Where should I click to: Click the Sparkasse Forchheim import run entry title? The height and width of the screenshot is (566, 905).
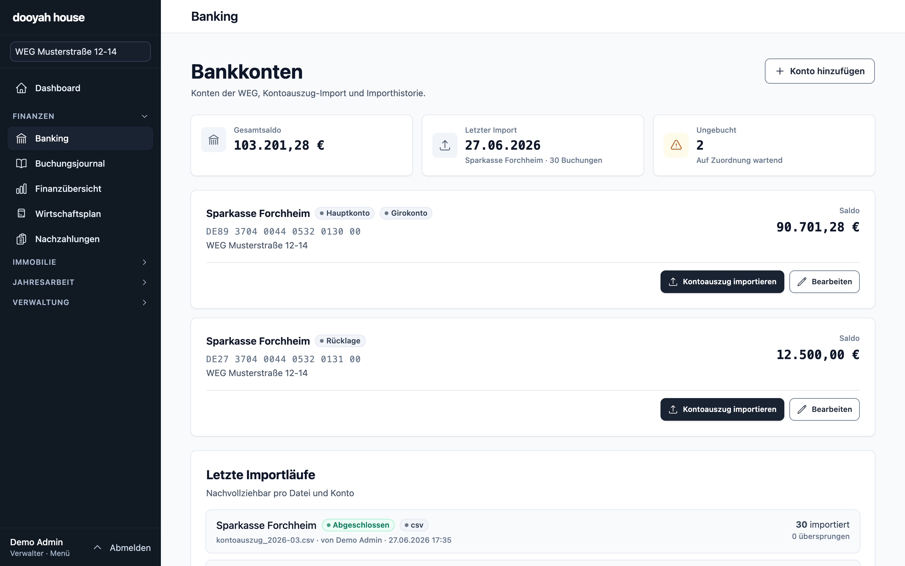click(266, 525)
